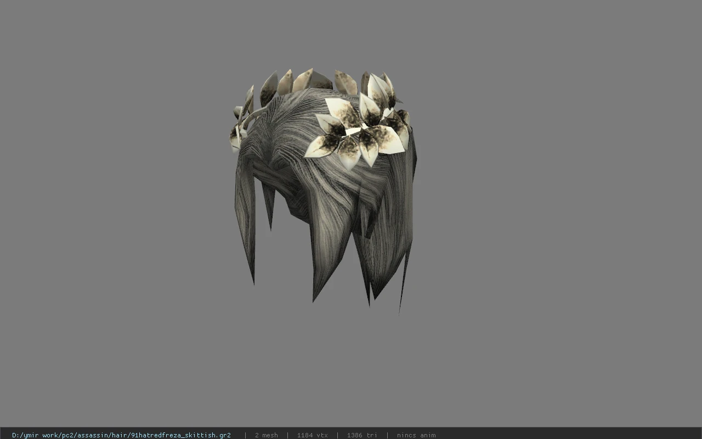Click the '1386 tri' triangle count
This screenshot has width=702, height=439.
(362, 435)
